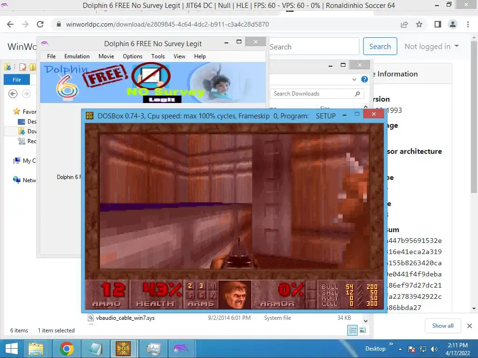
Task: Click the Dolphin title bar logo icon
Action: coord(44,43)
